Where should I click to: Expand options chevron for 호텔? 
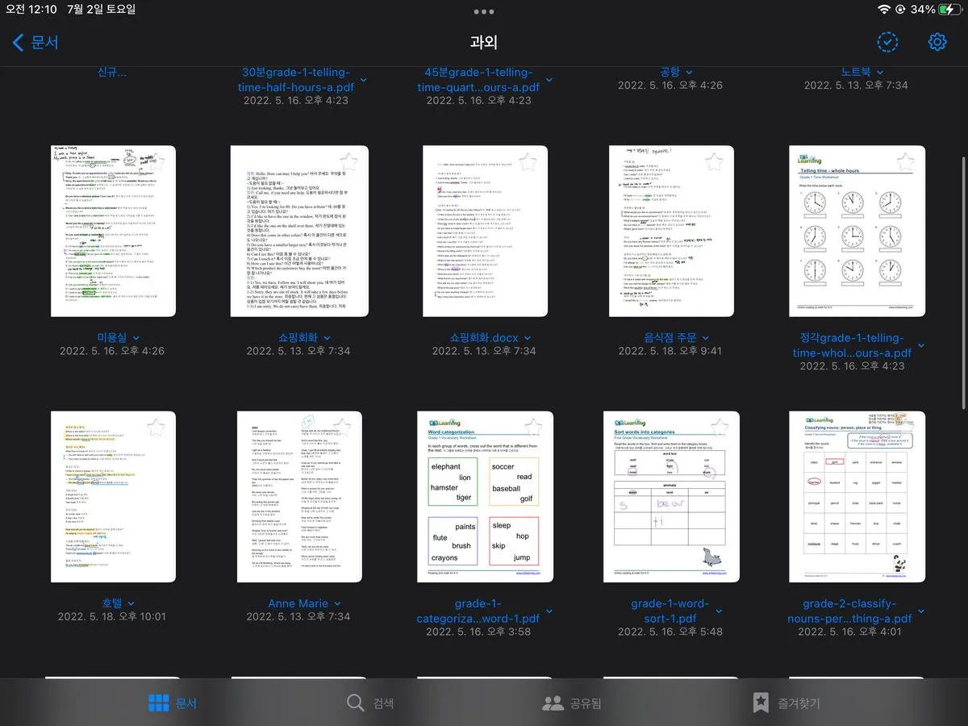pyautogui.click(x=131, y=603)
